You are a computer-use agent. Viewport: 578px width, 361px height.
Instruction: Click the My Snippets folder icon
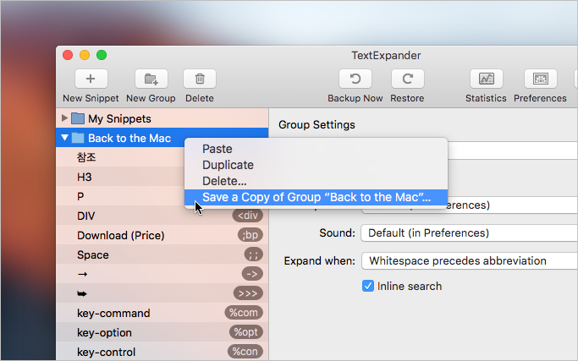(78, 118)
